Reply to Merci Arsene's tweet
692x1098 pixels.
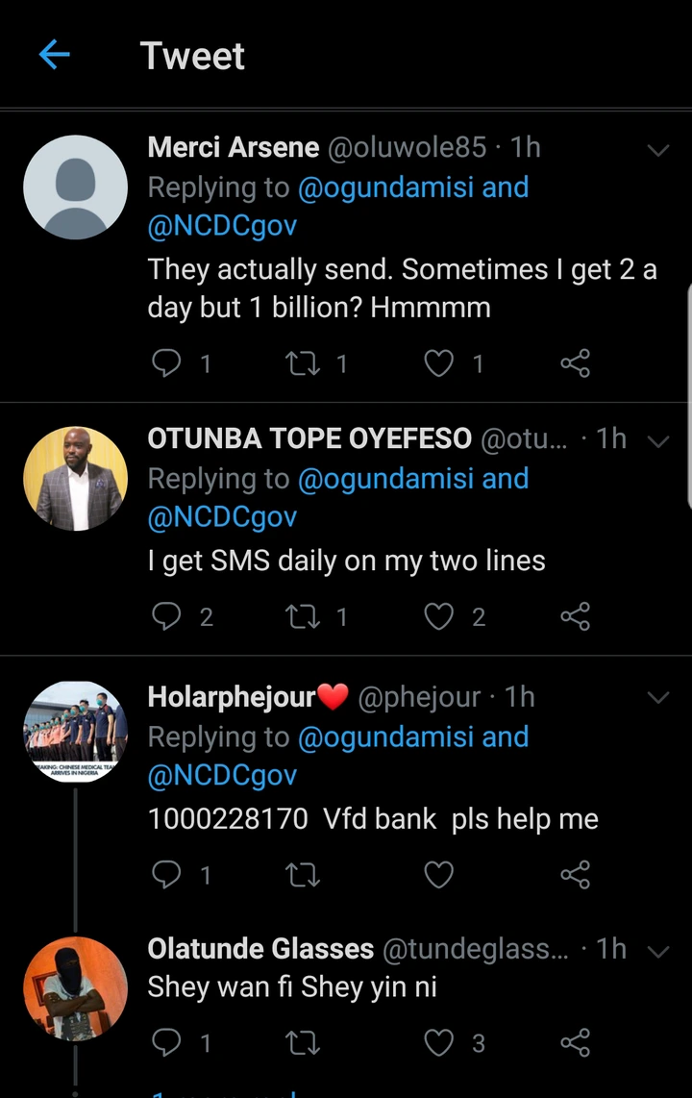(x=167, y=362)
